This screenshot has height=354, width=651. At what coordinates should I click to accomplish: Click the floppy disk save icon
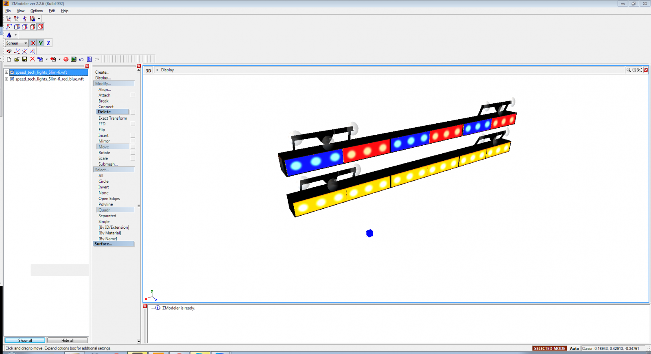(24, 59)
